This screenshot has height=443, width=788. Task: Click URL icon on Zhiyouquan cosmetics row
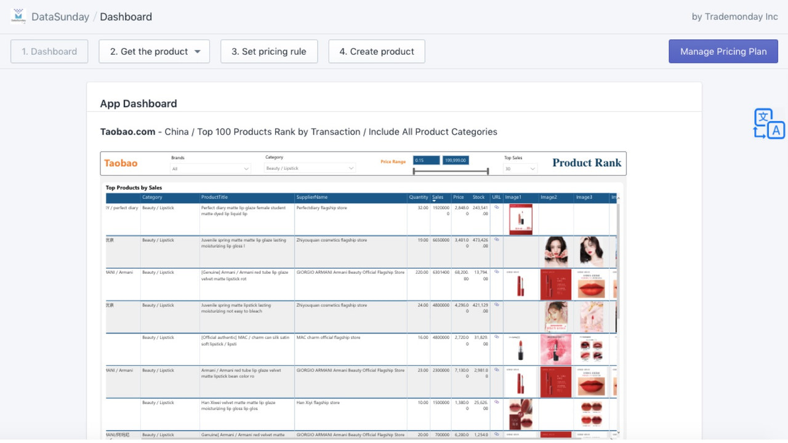click(497, 239)
